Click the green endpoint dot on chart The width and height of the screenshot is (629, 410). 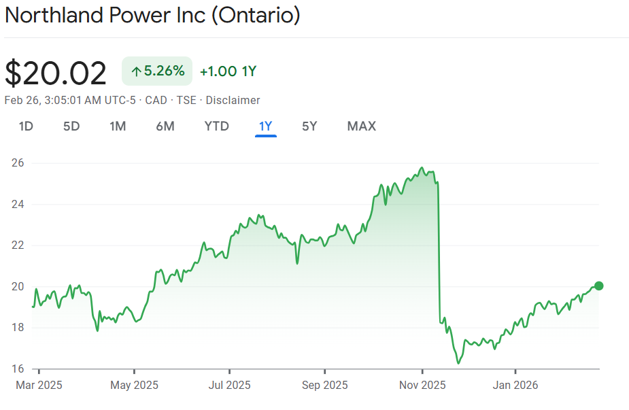[x=598, y=286]
